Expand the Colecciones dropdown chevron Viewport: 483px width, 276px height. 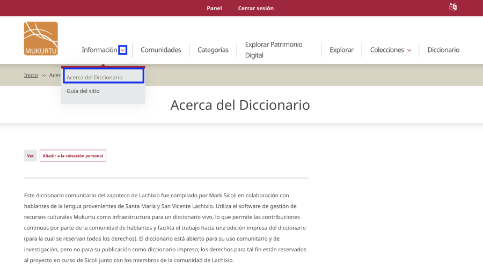[409, 50]
